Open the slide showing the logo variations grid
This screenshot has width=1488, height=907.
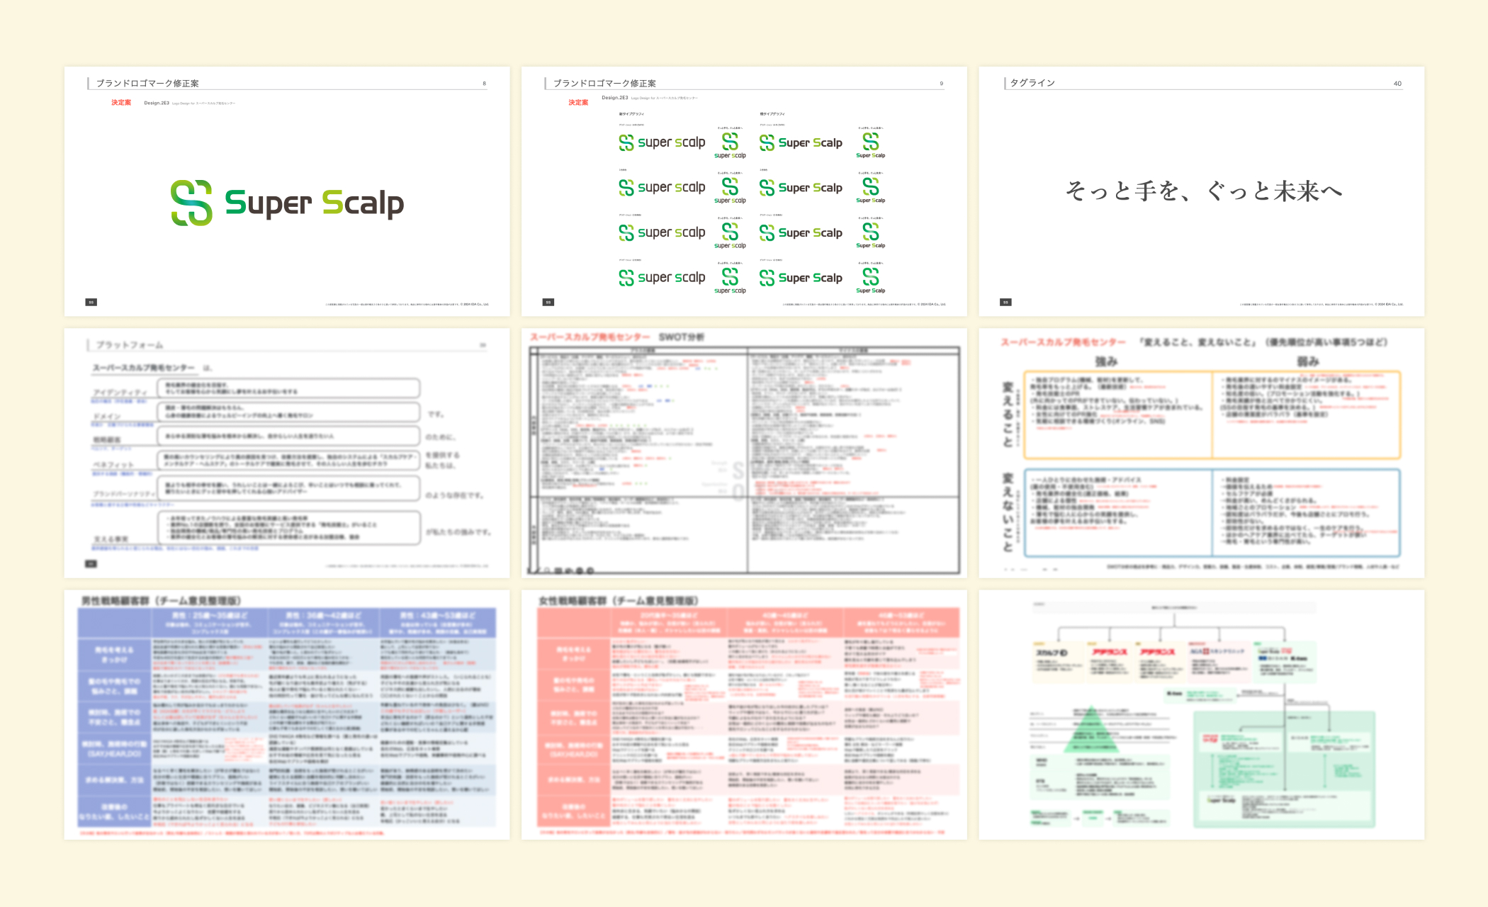tap(744, 191)
